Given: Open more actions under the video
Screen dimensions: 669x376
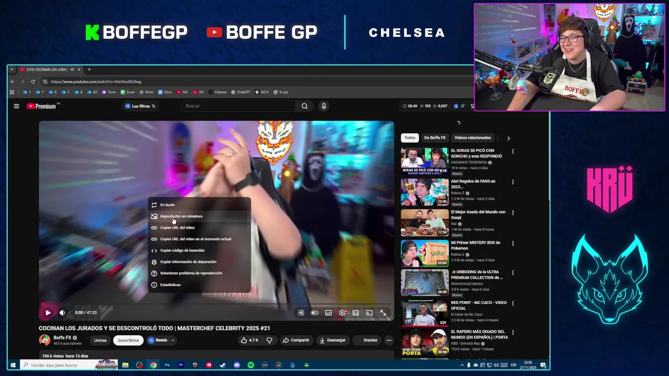Looking at the screenshot, I should click(x=389, y=340).
